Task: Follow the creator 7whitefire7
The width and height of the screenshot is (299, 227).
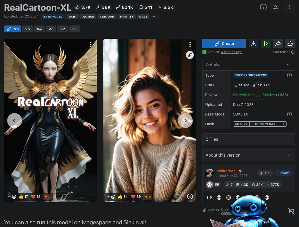Action: pyautogui.click(x=283, y=173)
